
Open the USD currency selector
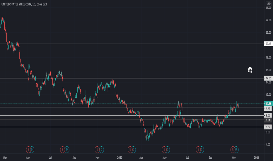pyautogui.click(x=269, y=4)
